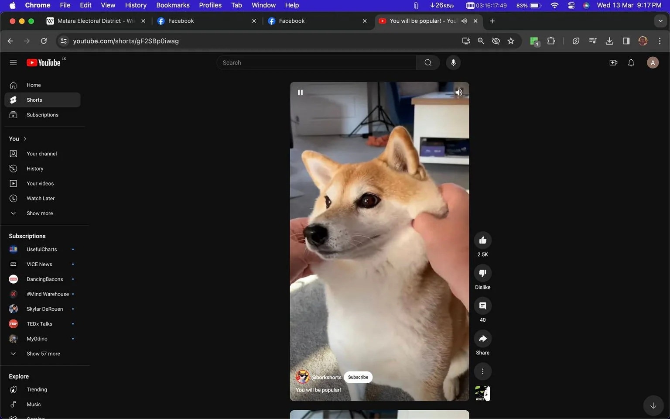Open UsefulCharts subscription

pyautogui.click(x=42, y=250)
